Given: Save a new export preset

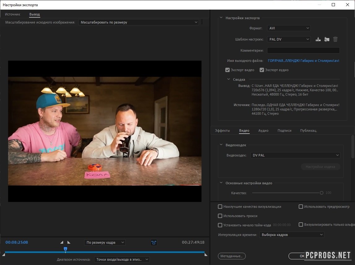Looking at the screenshot, I should [318, 39].
